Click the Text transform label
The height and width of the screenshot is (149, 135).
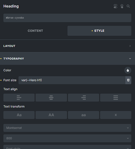(14, 106)
